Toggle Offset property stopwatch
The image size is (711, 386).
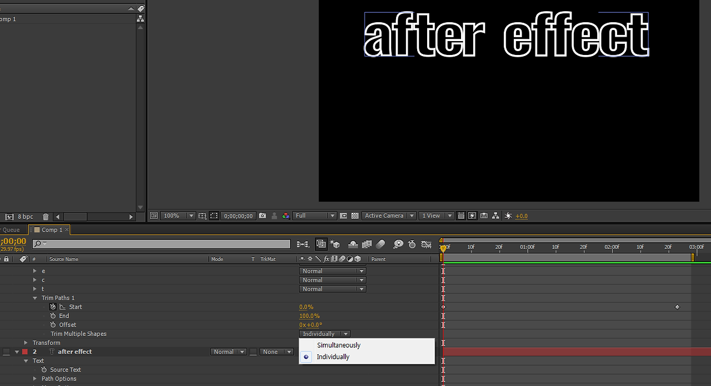[x=53, y=324]
